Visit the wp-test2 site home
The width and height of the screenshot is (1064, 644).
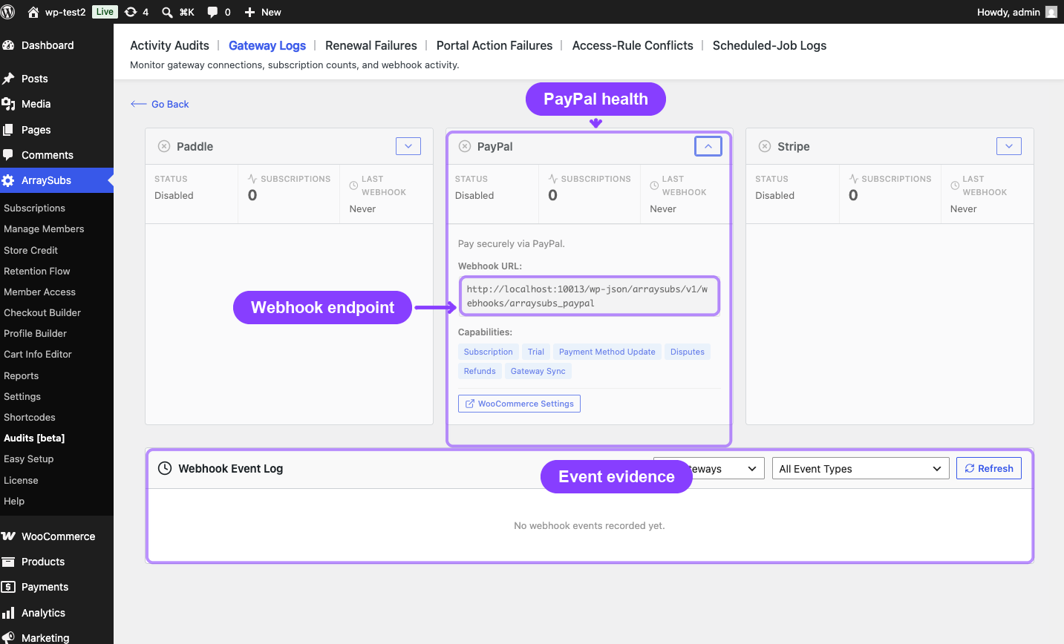click(x=56, y=12)
